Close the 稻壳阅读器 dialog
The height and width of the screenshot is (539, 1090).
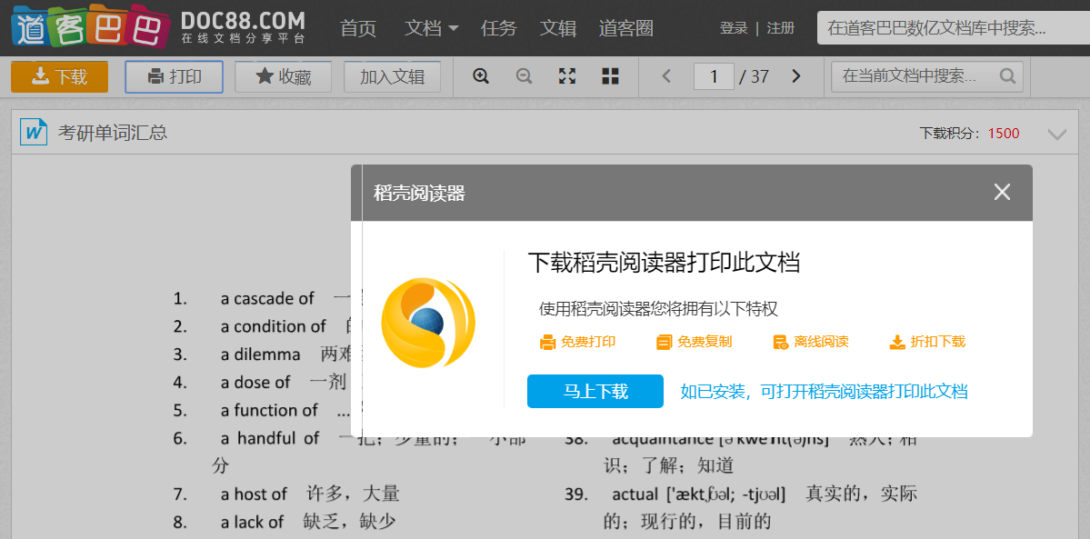point(1002,193)
